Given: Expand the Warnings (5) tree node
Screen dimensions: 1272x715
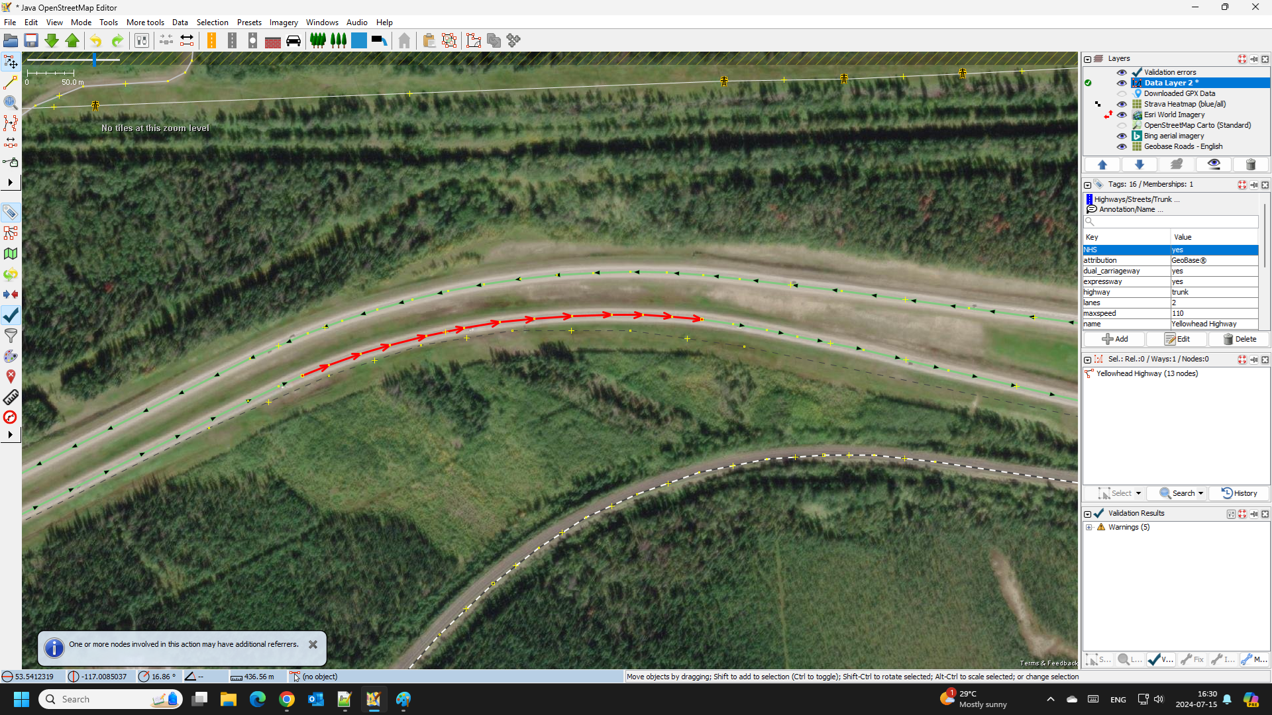Looking at the screenshot, I should click(x=1088, y=528).
